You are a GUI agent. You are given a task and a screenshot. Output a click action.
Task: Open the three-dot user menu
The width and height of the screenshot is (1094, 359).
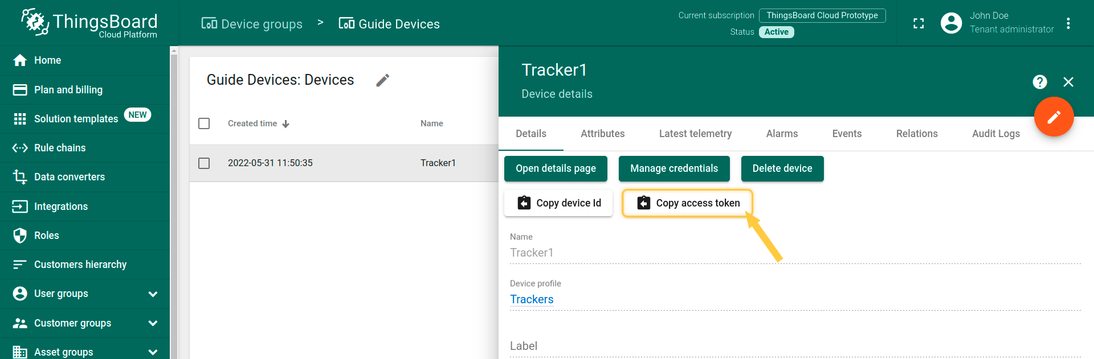pos(1068,23)
